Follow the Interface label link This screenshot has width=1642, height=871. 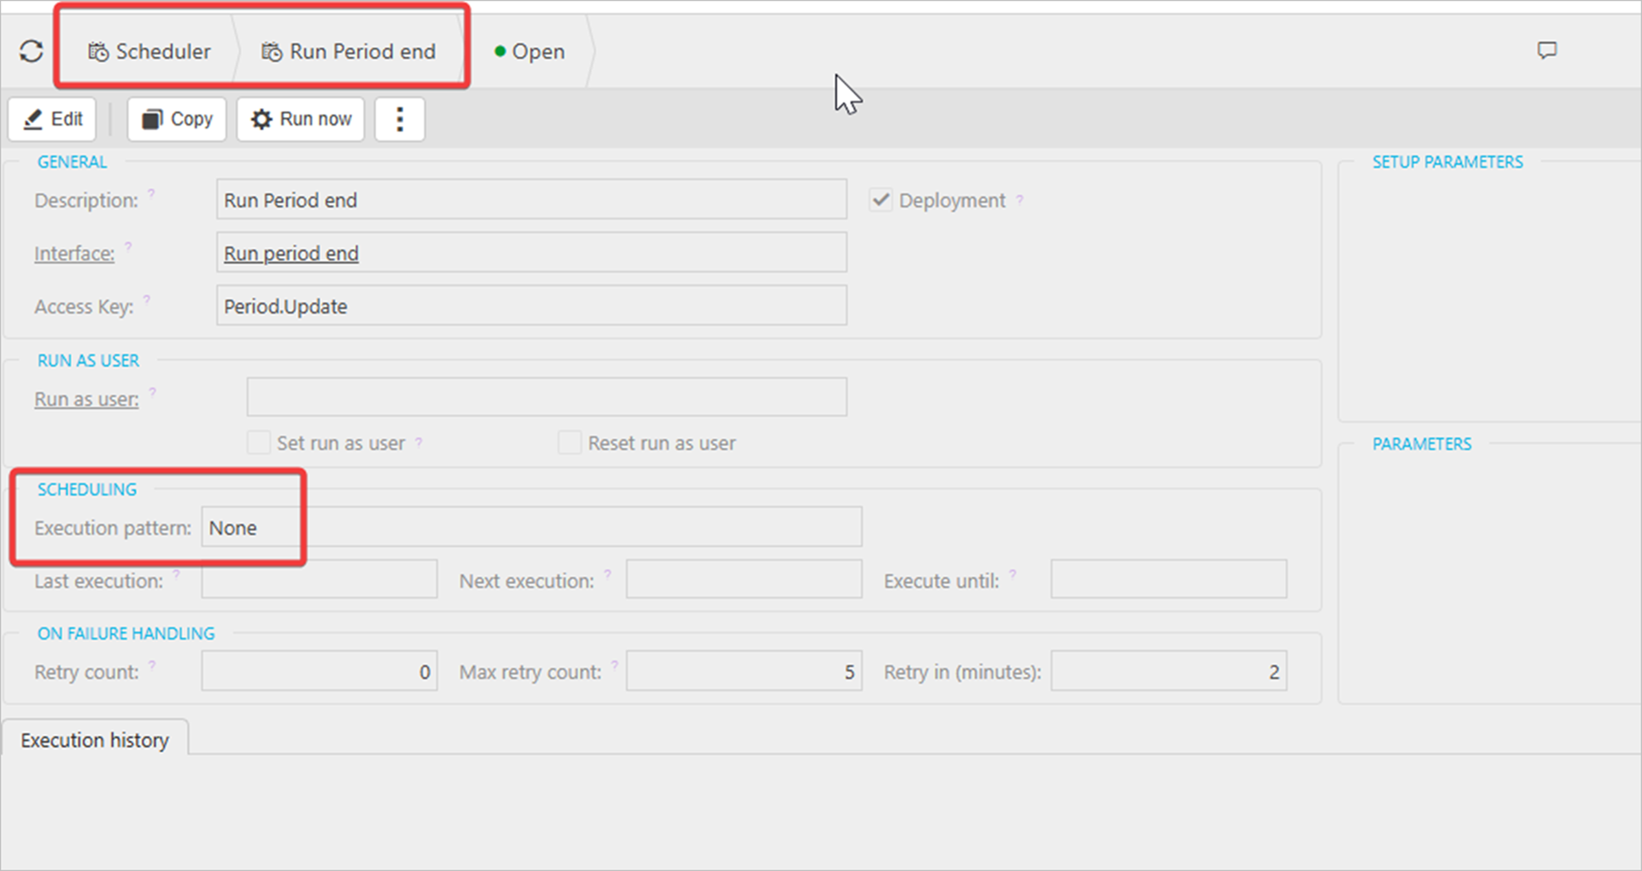point(74,253)
